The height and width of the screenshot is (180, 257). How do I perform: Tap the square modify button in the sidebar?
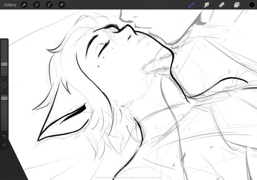[x=4, y=85]
